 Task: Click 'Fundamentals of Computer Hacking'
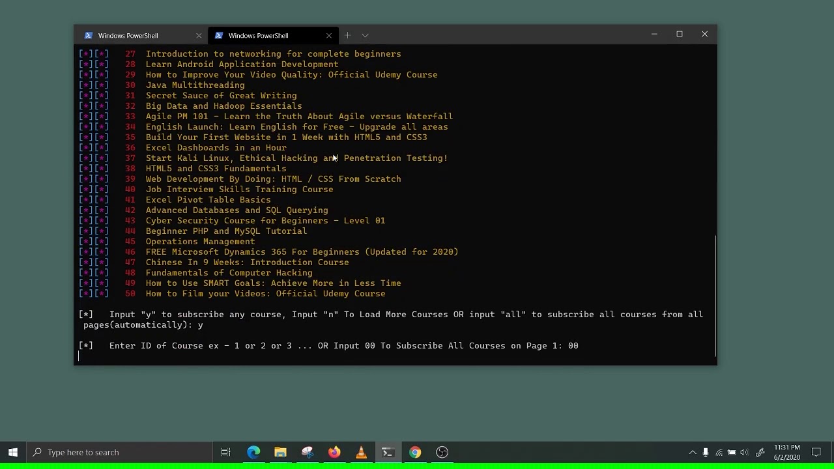(x=229, y=273)
